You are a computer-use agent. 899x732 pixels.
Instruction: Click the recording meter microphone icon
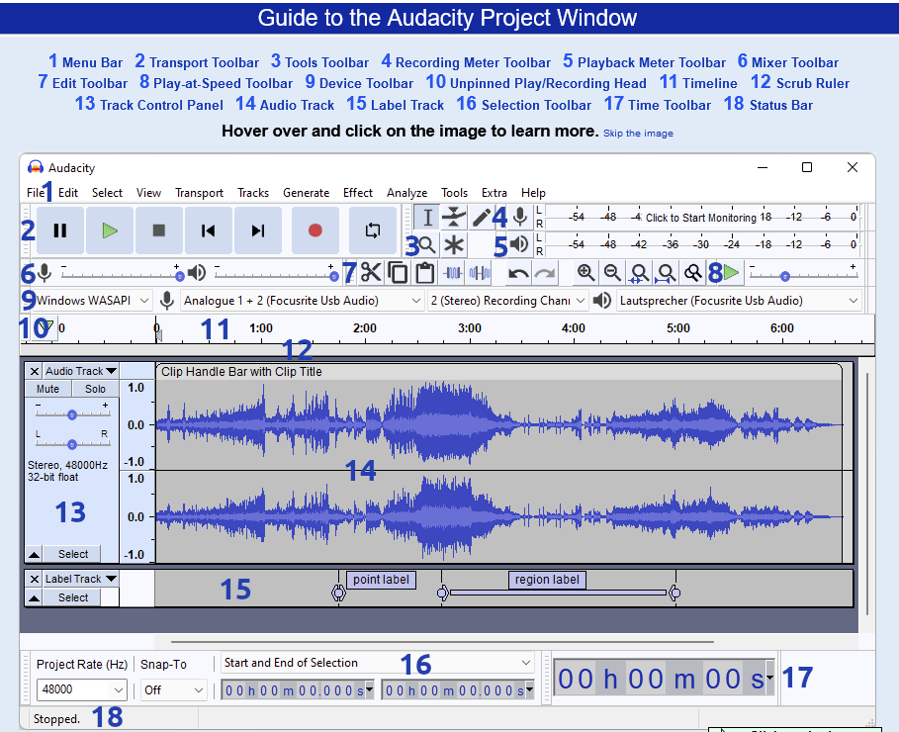tap(520, 217)
